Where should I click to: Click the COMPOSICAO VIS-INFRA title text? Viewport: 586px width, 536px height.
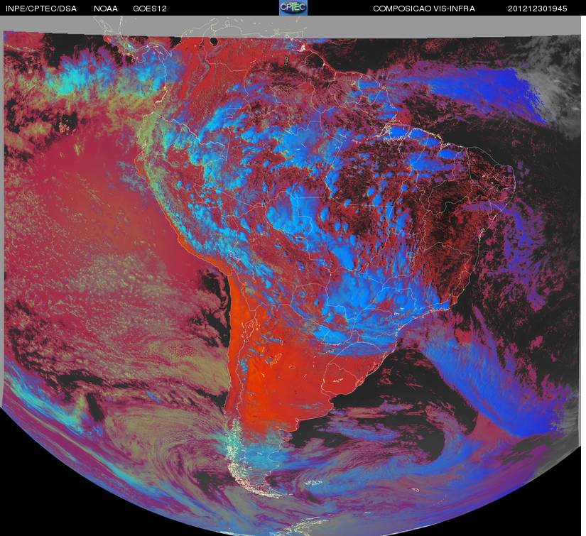click(424, 9)
